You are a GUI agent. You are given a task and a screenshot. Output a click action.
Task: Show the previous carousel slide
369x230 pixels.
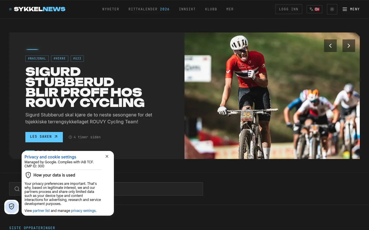[330, 46]
